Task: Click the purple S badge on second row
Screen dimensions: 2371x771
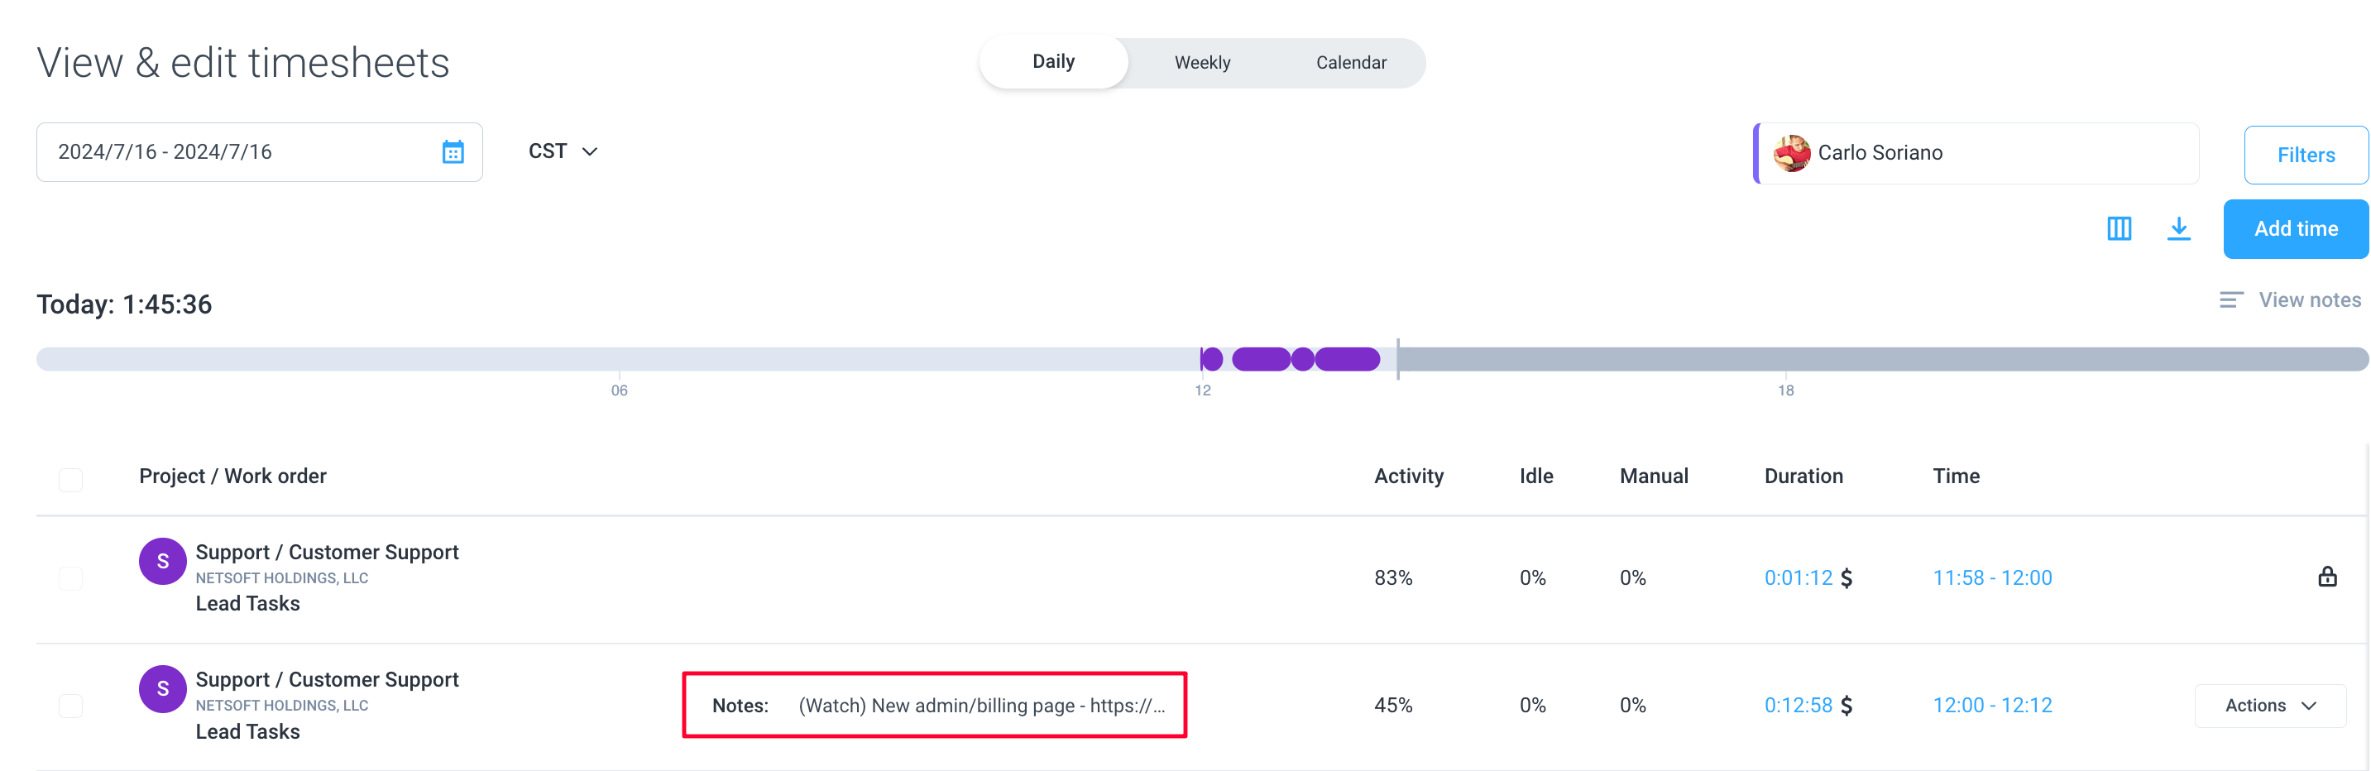Action: pyautogui.click(x=163, y=688)
